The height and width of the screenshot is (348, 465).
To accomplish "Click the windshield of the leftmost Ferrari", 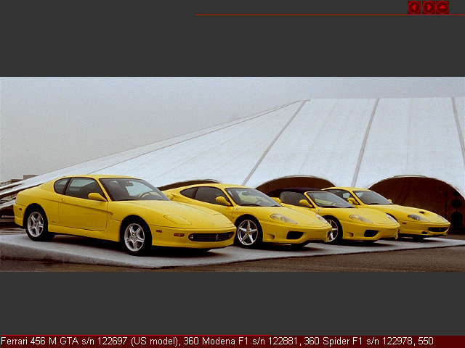I will pyautogui.click(x=131, y=190).
